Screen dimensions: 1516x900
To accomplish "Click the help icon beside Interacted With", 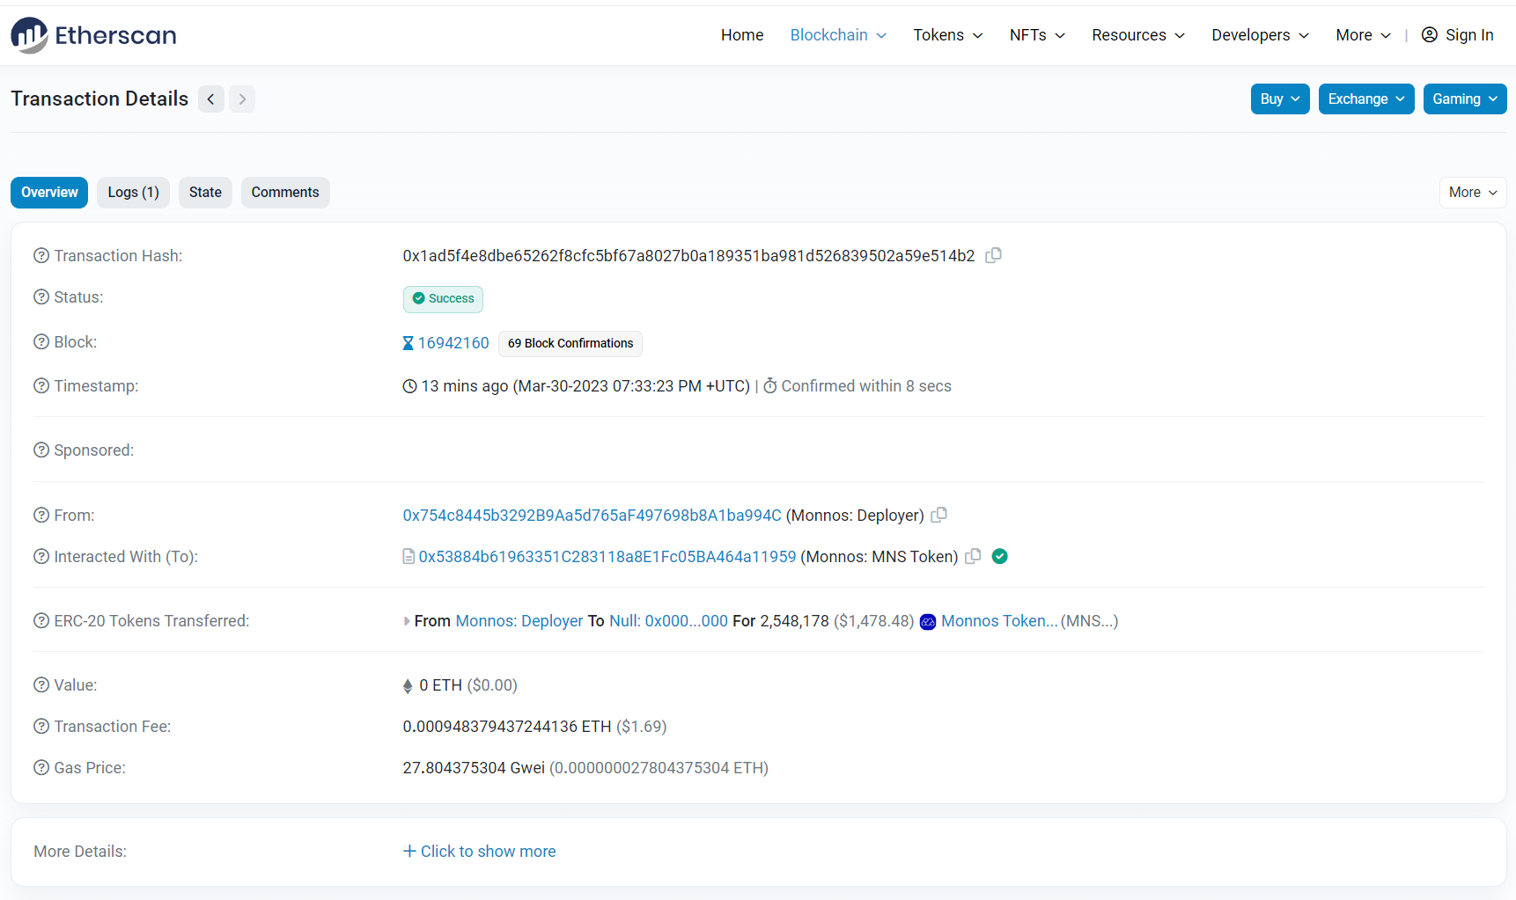I will click(x=41, y=556).
